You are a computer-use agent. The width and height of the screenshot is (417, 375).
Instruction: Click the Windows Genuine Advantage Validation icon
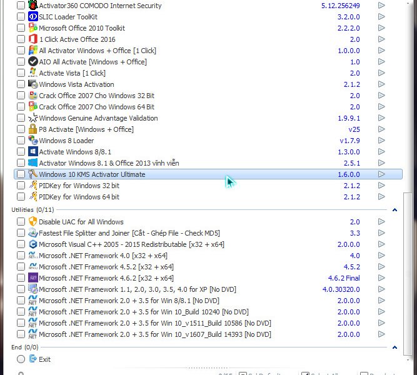pyautogui.click(x=33, y=118)
